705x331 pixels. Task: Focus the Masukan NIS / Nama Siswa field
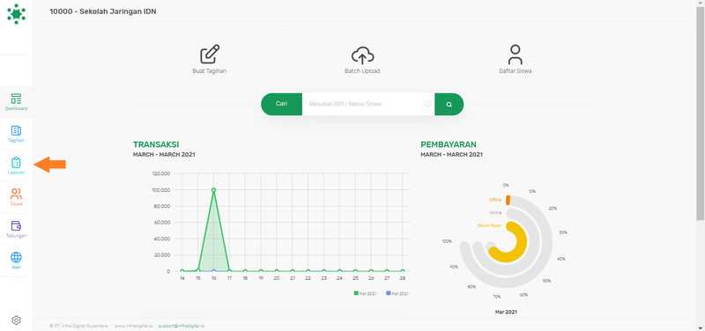tap(368, 104)
